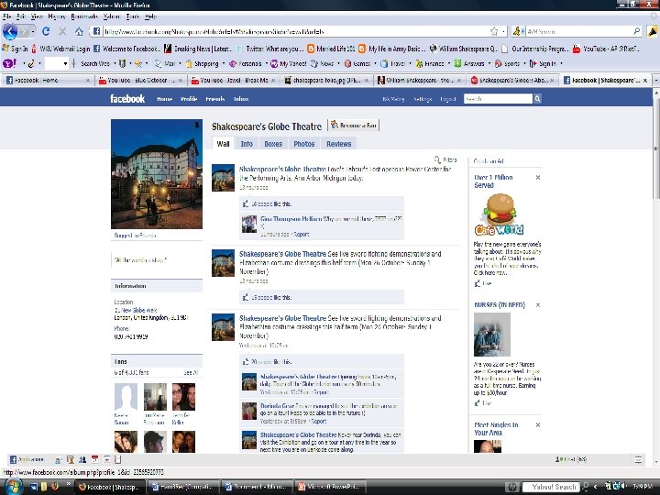Click Inbox in Facebook navigation bar
Image resolution: width=660 pixels, height=495 pixels.
point(241,99)
